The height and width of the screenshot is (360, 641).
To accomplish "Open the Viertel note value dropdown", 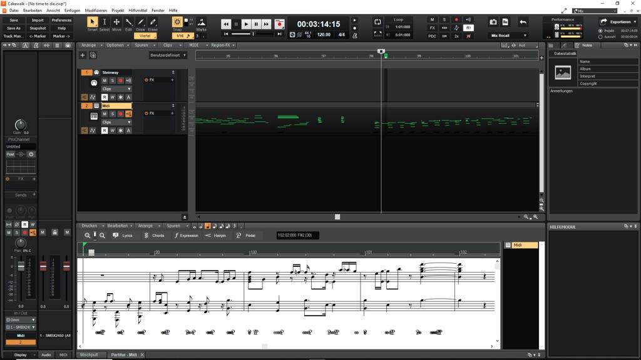I will tap(145, 36).
